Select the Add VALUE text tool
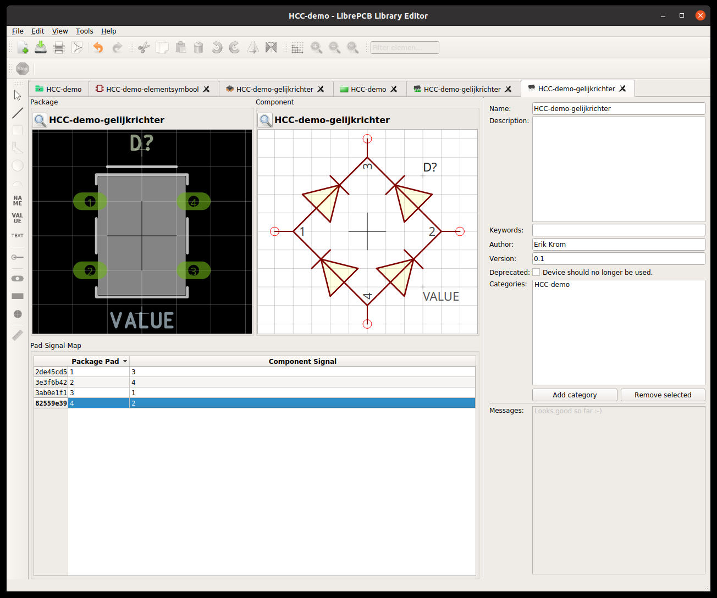 [x=18, y=218]
